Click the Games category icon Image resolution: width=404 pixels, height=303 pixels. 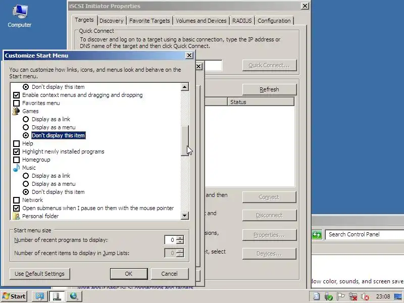tap(16, 111)
